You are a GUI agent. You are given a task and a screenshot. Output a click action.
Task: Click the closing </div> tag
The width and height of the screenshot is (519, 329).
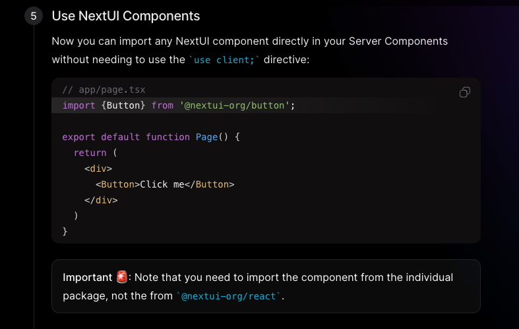pyautogui.click(x=101, y=200)
